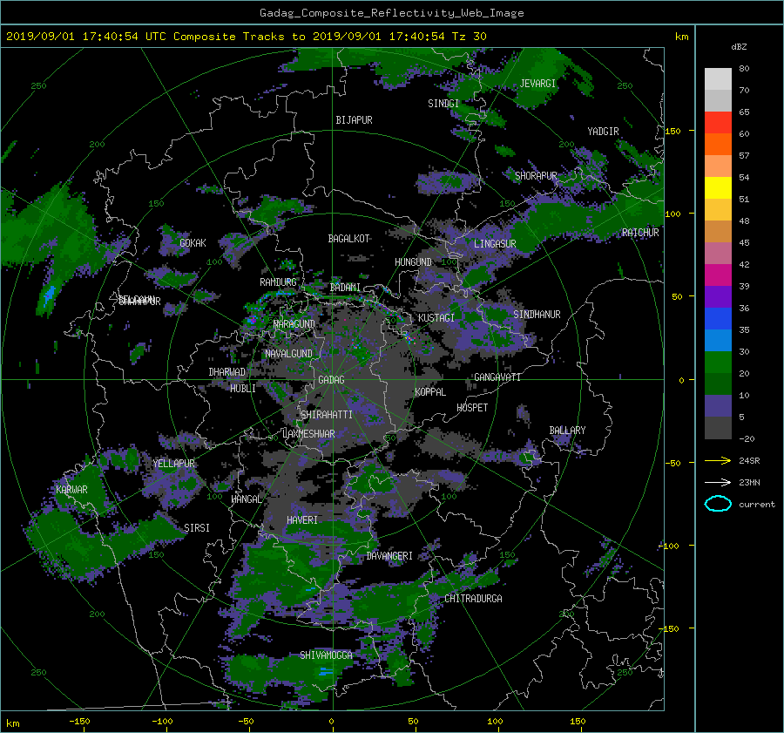Click the RAICHUR label
Screen dimensions: 784x733
pos(640,233)
